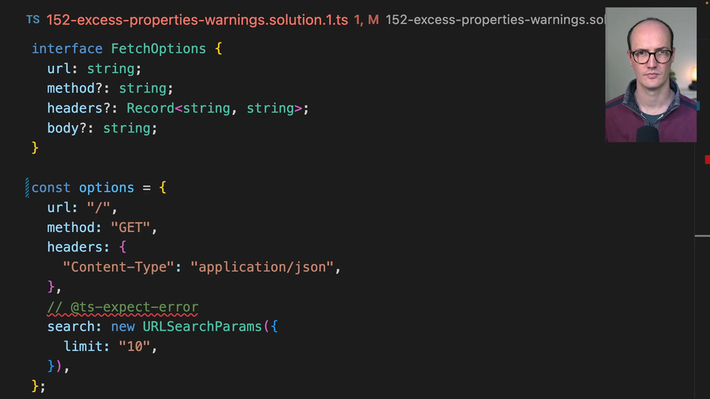Click the FetchOptions interface name

pyautogui.click(x=158, y=49)
